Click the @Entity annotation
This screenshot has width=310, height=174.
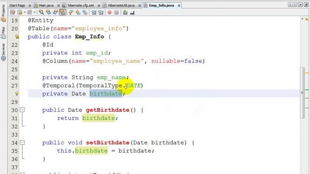tap(41, 20)
